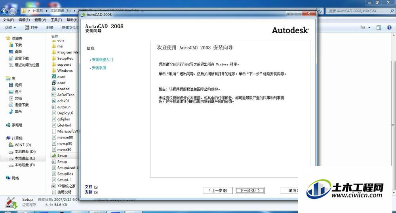Open 编辑(E) menu in Explorer
The height and width of the screenshot is (213, 396).
click(24, 20)
